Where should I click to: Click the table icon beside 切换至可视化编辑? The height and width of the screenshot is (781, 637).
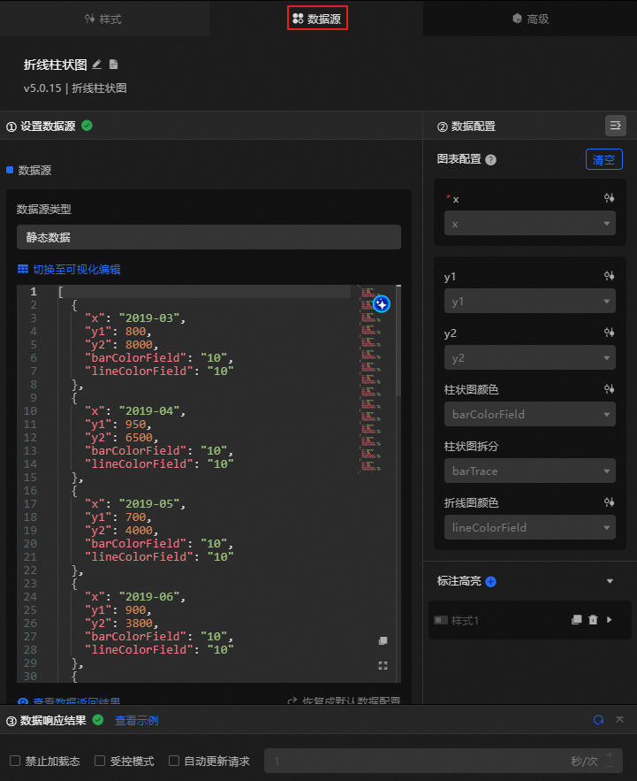23,270
